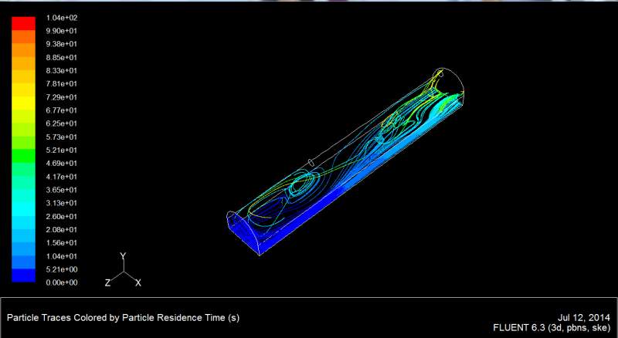Click the 1.04e+02 maximum legend value
Screen dimensions: 618x338
[62, 18]
